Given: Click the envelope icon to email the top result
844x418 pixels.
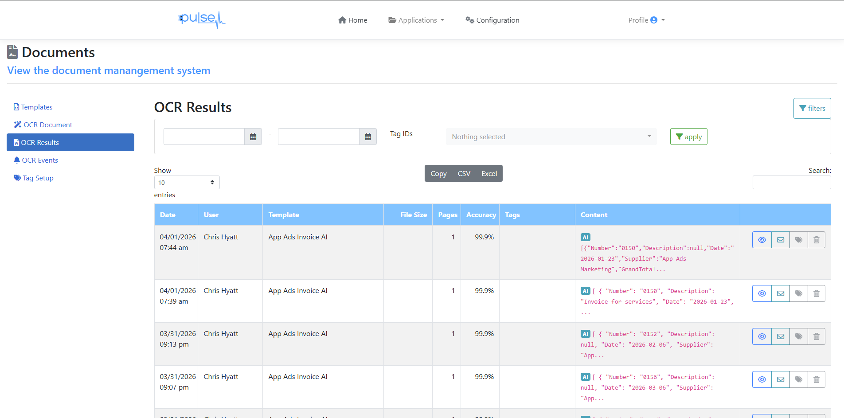Looking at the screenshot, I should [x=780, y=239].
